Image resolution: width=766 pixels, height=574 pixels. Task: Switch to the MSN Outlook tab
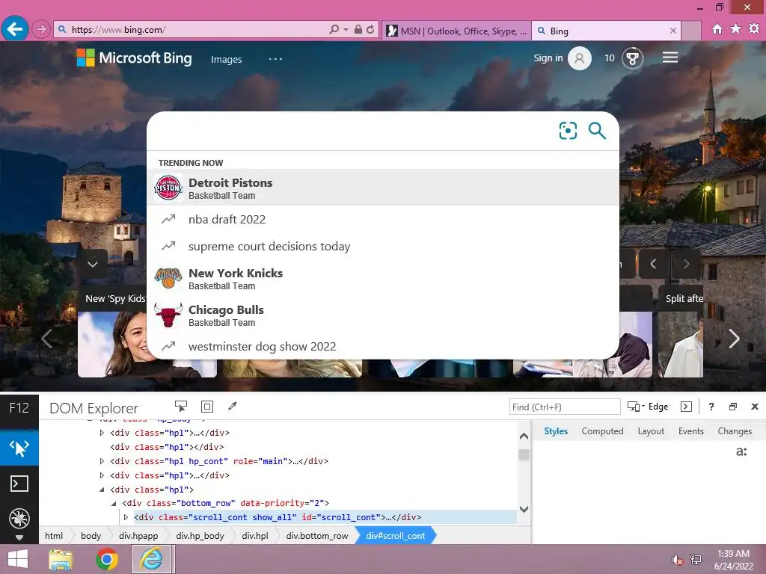pos(456,31)
